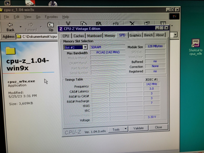Click the yellow folder icon in Explorer pane
The height and width of the screenshot is (153, 204).
[10, 51]
